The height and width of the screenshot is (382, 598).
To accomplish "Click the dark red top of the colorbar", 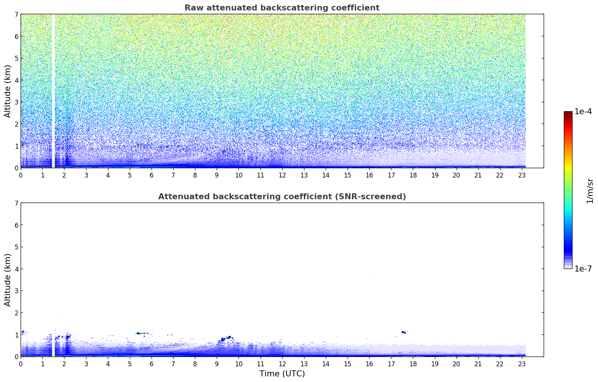I will 568,113.
